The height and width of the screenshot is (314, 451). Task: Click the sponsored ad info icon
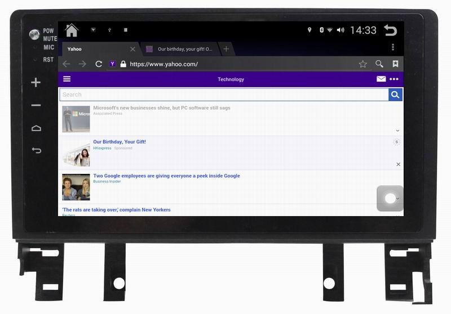pos(397,142)
